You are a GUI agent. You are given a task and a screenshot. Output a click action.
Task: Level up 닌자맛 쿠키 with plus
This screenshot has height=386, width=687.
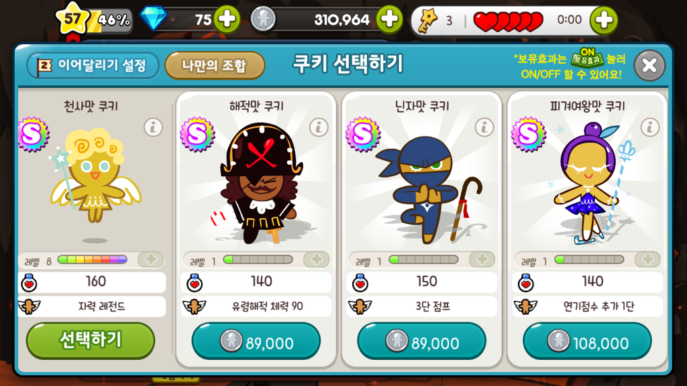tap(482, 259)
